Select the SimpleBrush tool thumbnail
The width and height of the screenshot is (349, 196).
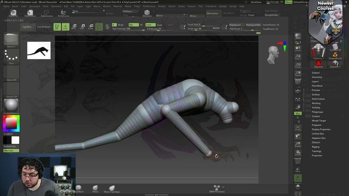[335, 56]
